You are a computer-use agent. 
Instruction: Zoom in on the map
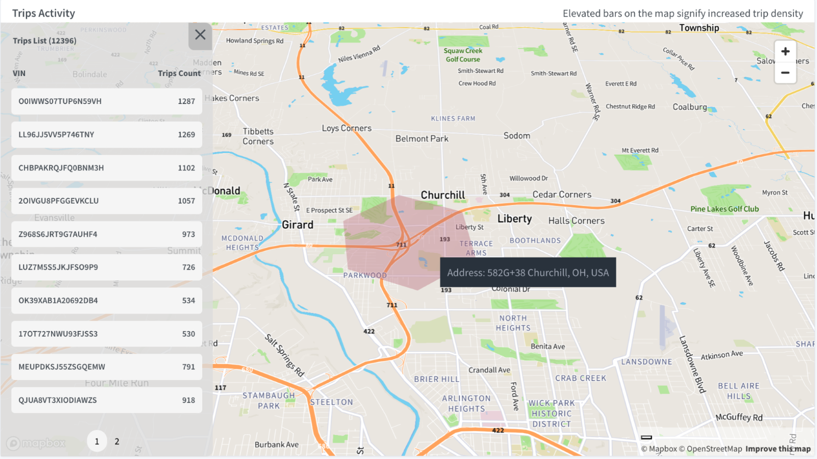pos(785,51)
